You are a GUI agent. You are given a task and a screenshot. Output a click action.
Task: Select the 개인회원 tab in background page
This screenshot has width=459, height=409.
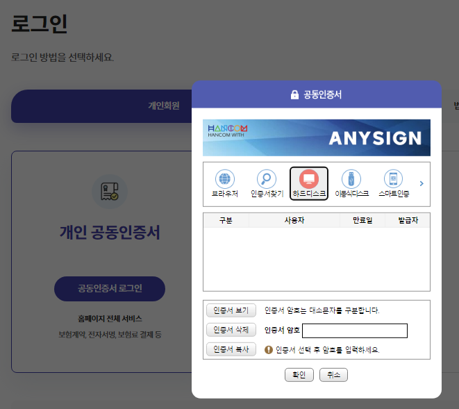(x=163, y=106)
